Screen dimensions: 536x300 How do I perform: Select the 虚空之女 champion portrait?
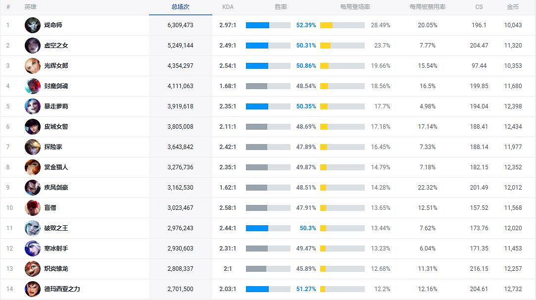pos(32,45)
